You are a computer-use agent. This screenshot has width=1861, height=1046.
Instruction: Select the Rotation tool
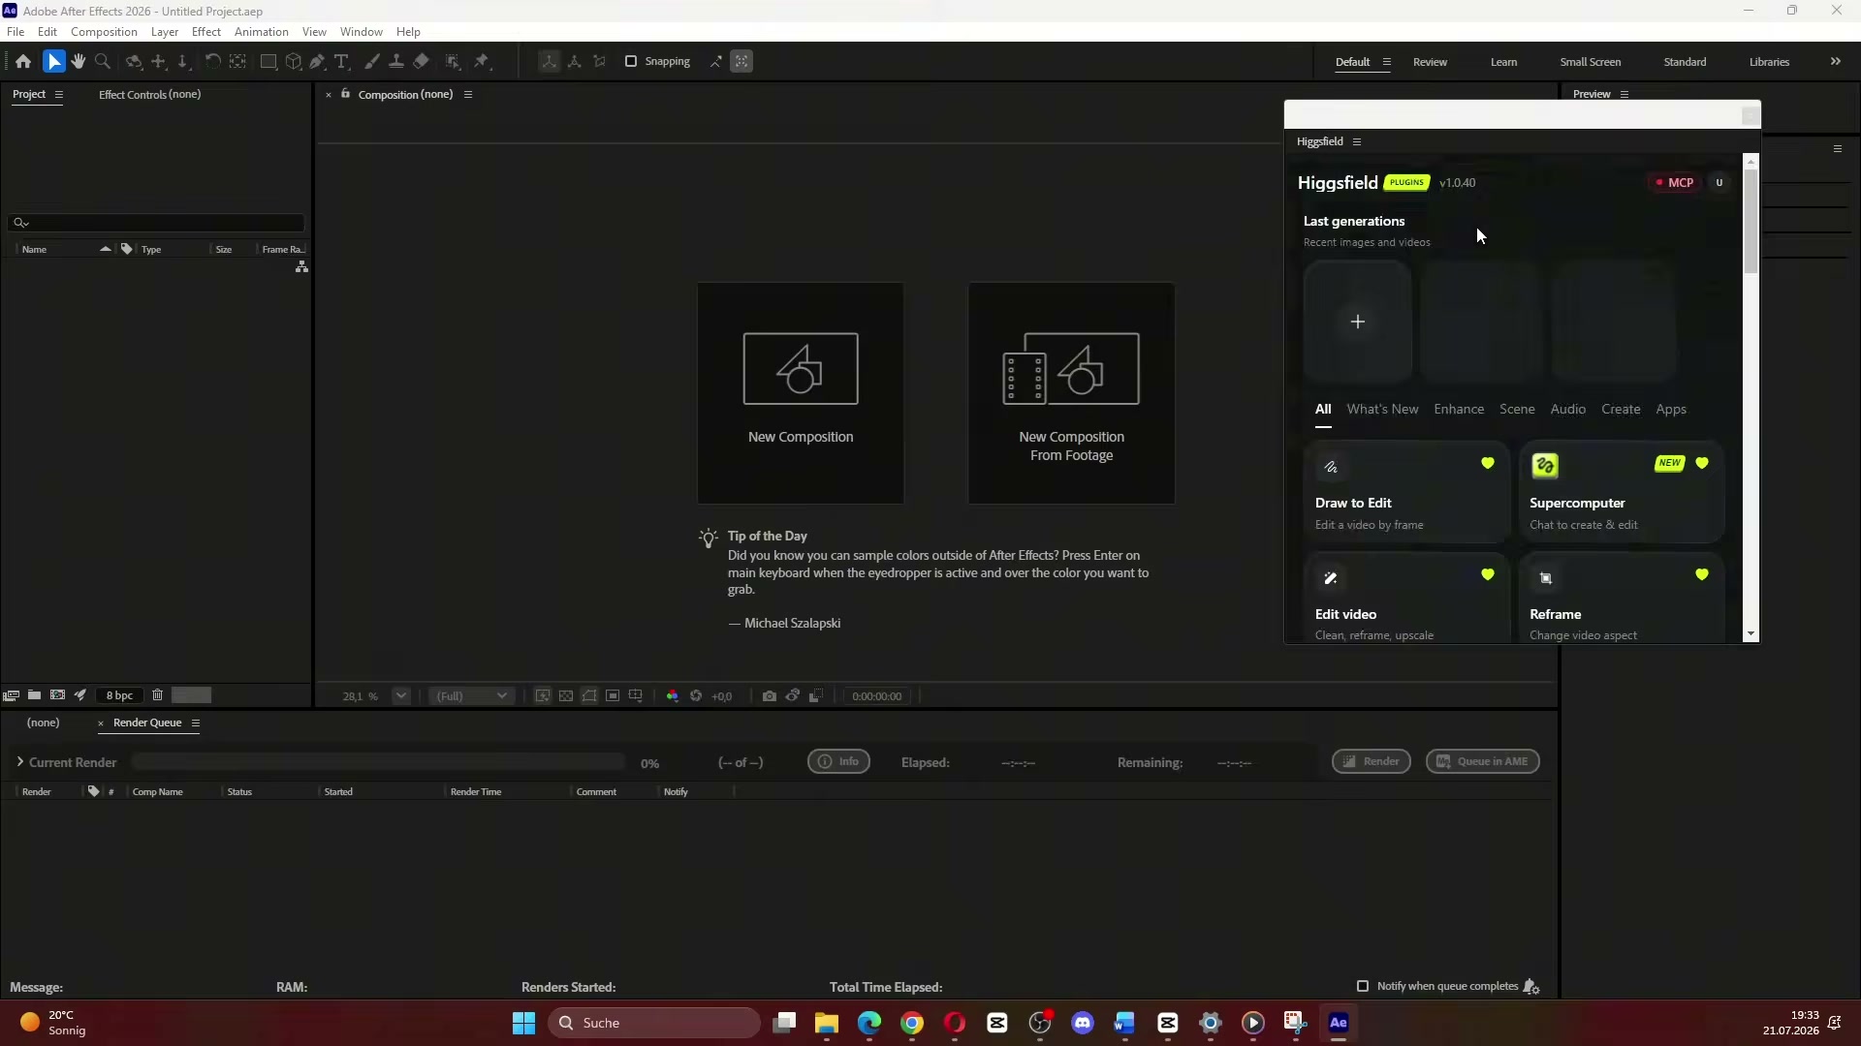click(212, 61)
